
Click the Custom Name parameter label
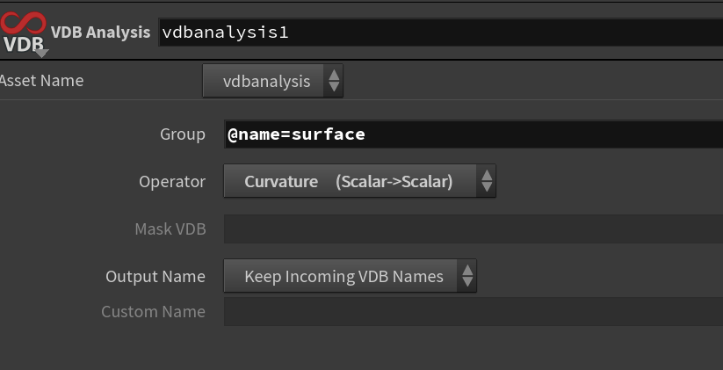pyautogui.click(x=153, y=312)
